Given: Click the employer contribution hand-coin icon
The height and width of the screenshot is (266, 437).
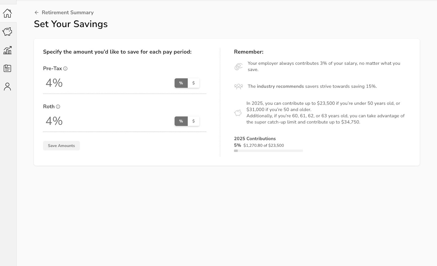Looking at the screenshot, I should point(238,67).
